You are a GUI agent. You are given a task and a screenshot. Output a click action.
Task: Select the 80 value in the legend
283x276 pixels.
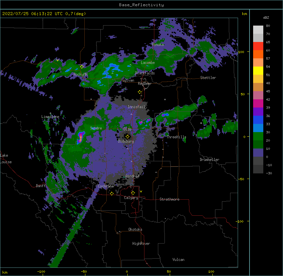pos(268,26)
